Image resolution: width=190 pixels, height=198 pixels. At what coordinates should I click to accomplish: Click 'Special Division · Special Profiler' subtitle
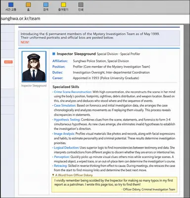tap(118, 54)
